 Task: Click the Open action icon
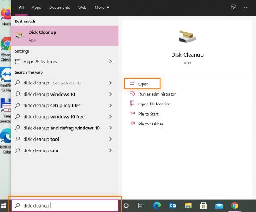132,83
